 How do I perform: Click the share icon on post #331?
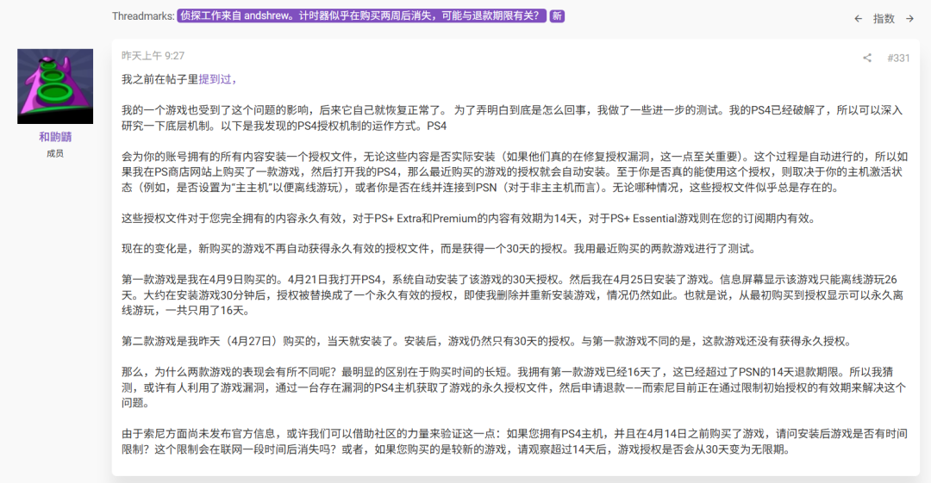tap(867, 58)
